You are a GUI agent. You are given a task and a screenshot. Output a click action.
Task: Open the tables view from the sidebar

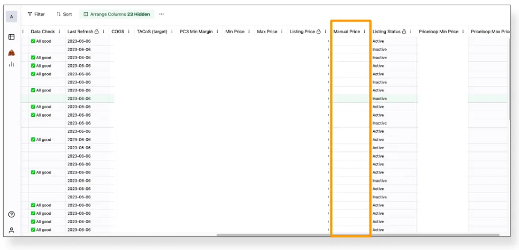12,37
